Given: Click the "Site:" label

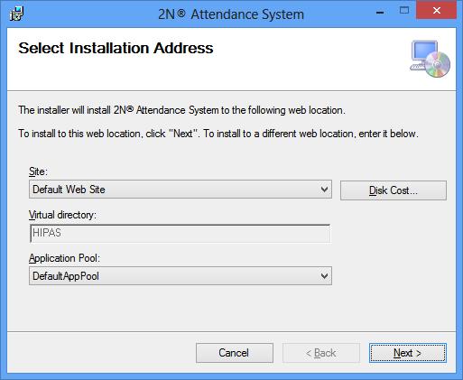Looking at the screenshot, I should (38, 171).
